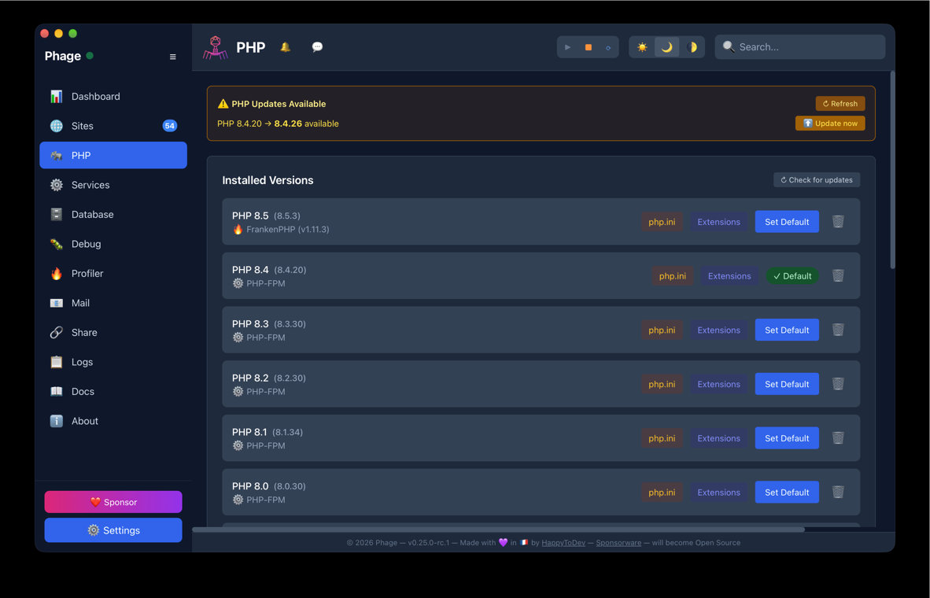Open the HappyToDev footer link
The height and width of the screenshot is (598, 930).
coord(563,543)
